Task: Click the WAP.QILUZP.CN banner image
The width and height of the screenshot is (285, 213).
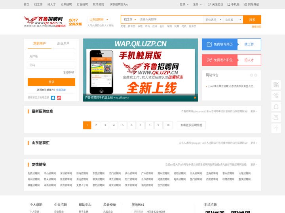Action: (x=141, y=70)
